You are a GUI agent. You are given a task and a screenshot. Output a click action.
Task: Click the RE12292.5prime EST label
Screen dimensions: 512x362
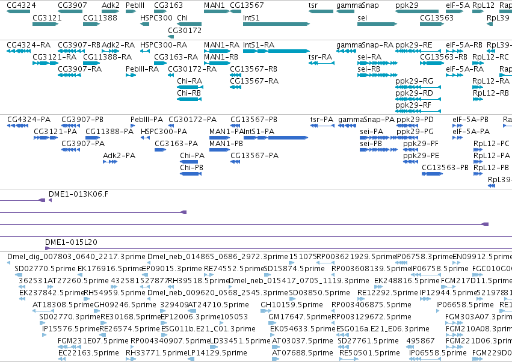(387, 293)
